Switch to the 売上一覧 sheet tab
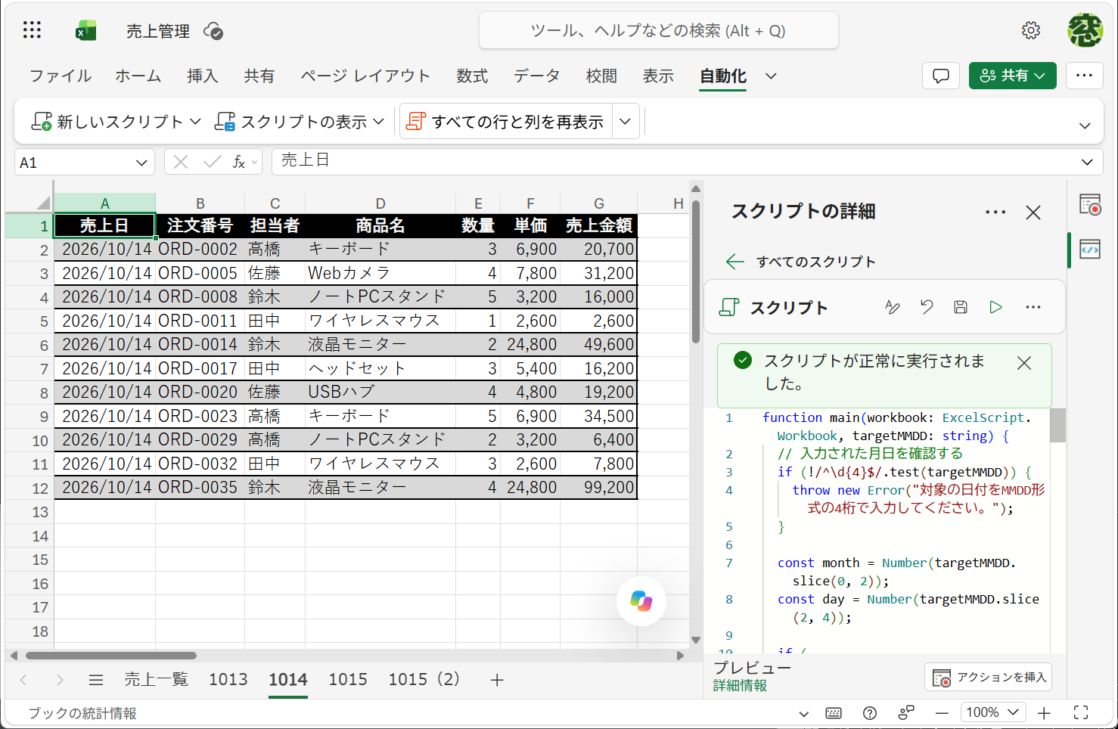The image size is (1118, 729). (156, 679)
